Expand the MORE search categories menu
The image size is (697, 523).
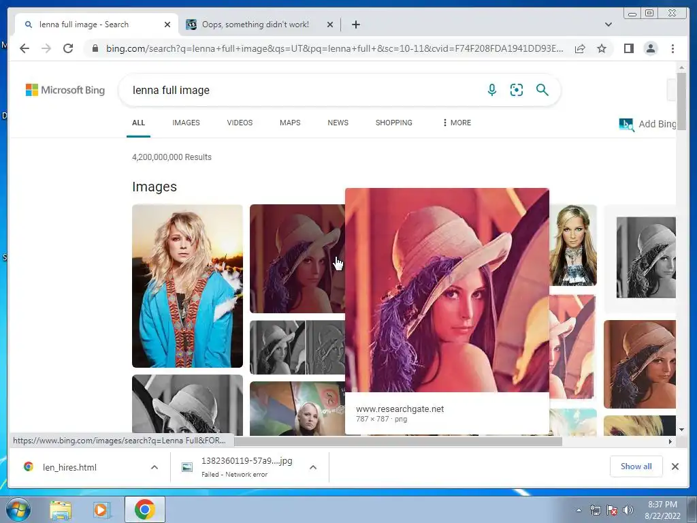pyautogui.click(x=457, y=123)
